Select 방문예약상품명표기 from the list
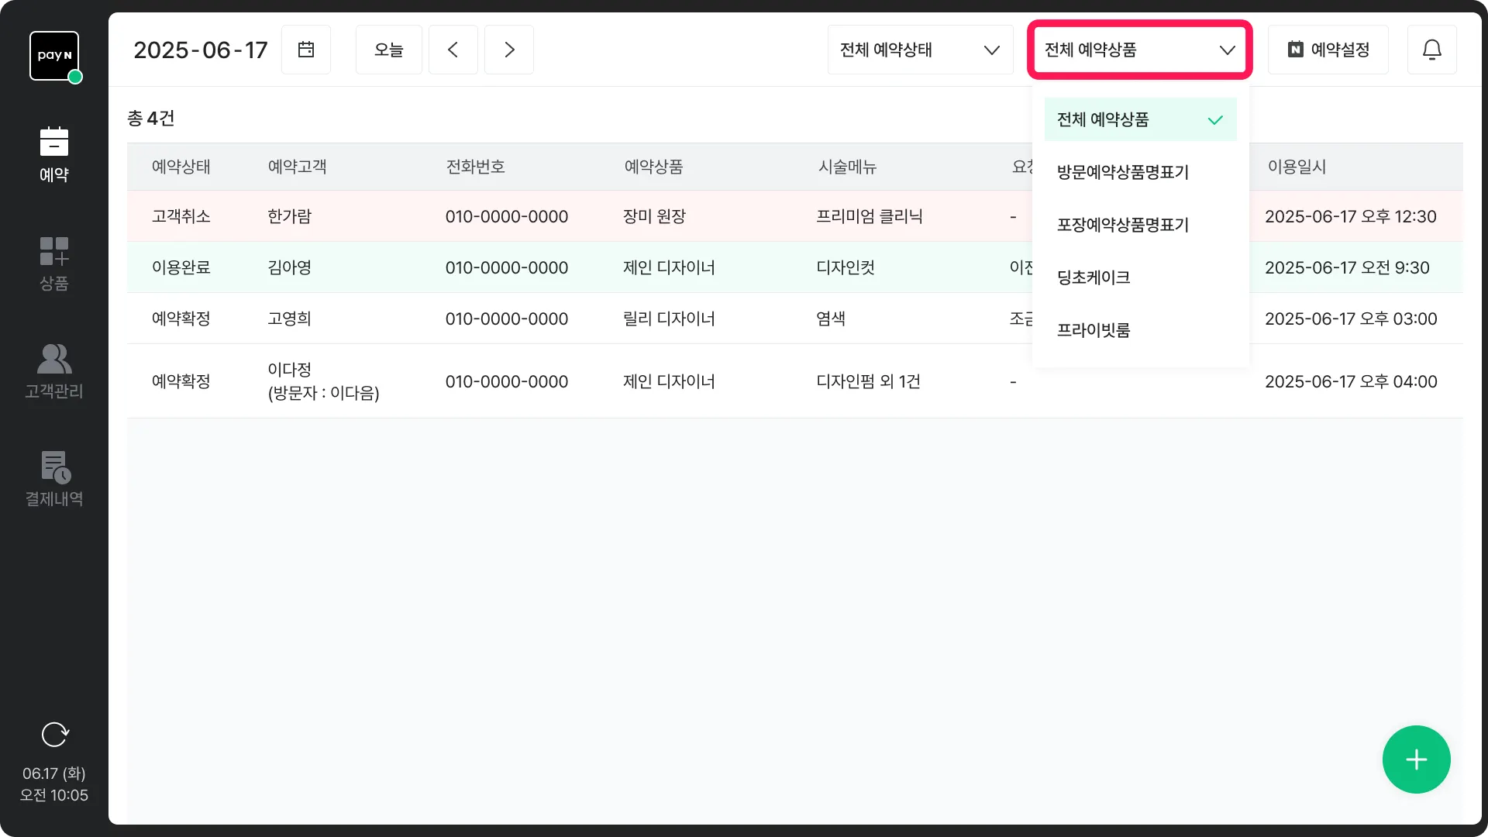This screenshot has height=837, width=1488. [1123, 172]
